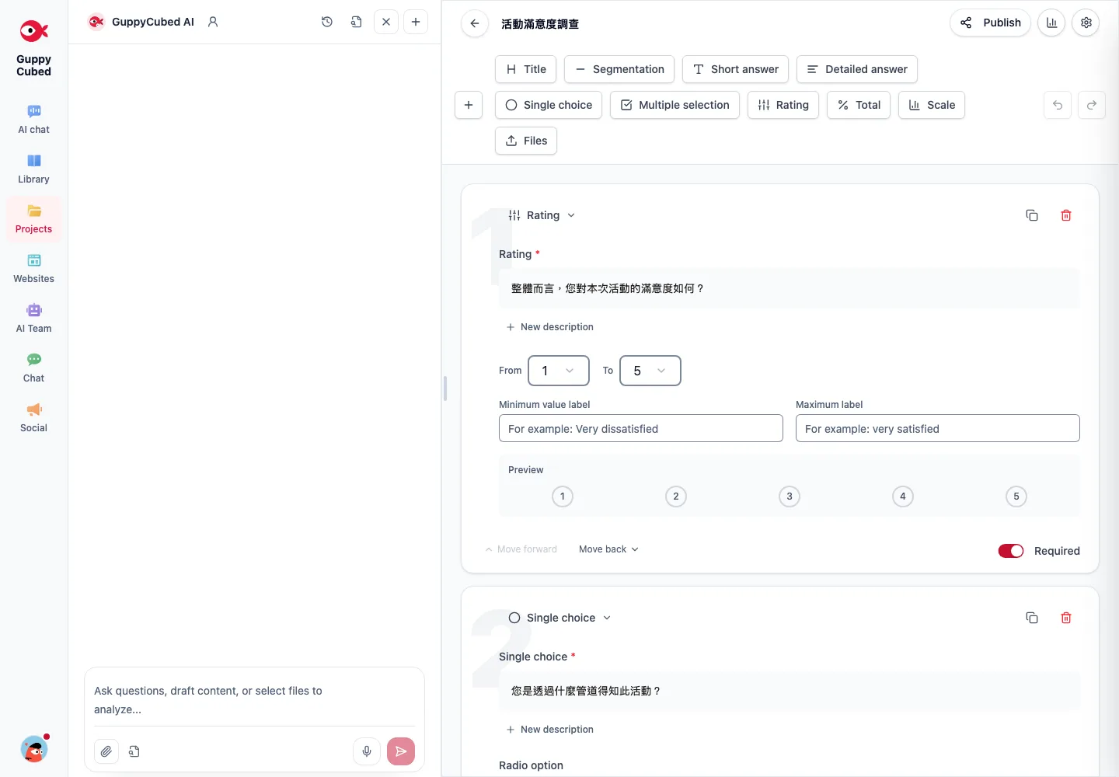This screenshot has height=777, width=1119.
Task: Close the GuppyCubed AI chat panel
Action: tap(386, 22)
